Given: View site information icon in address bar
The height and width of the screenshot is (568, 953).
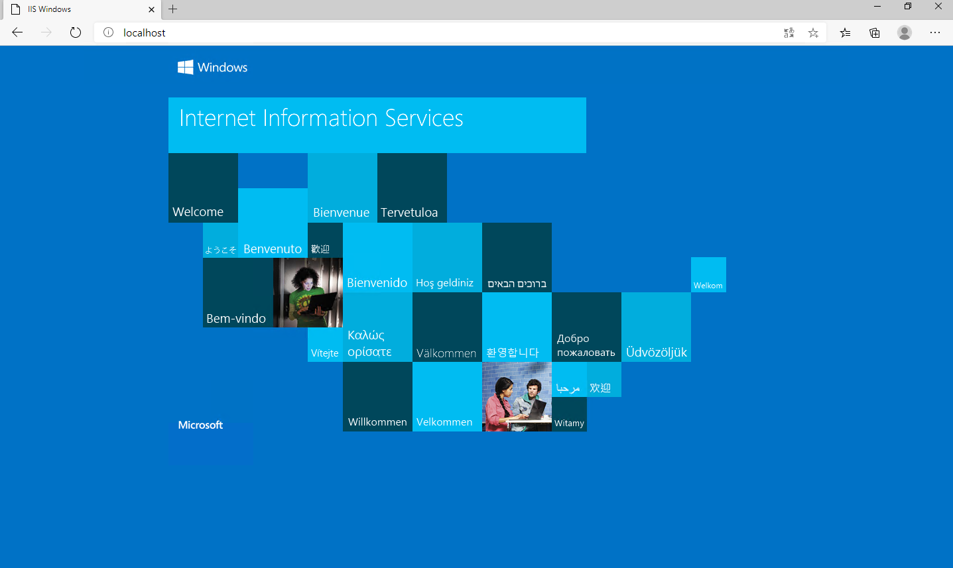Looking at the screenshot, I should 109,32.
